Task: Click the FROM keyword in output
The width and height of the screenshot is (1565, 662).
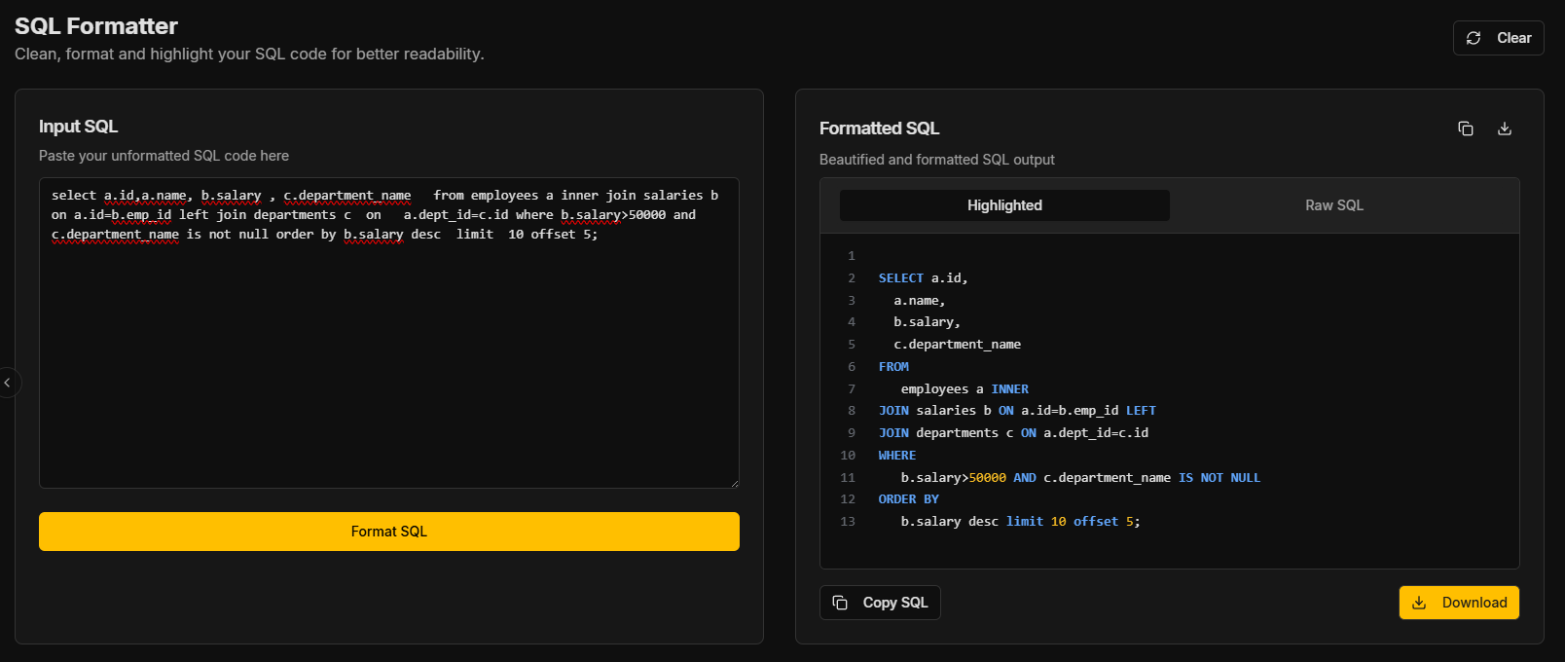Action: tap(893, 367)
